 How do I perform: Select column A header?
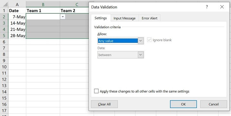[x=17, y=4]
